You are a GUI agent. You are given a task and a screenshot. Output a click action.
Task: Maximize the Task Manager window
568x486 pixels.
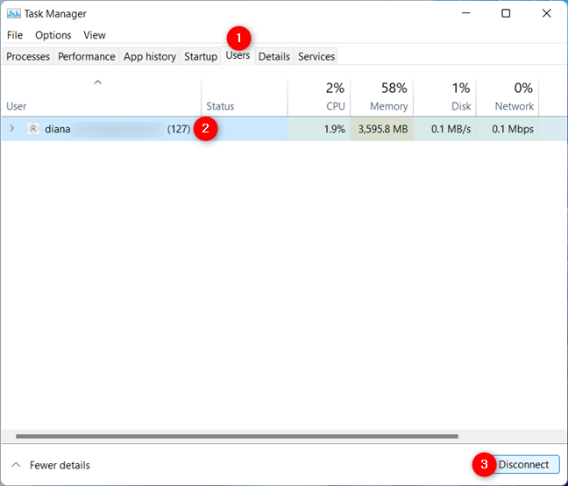point(506,13)
